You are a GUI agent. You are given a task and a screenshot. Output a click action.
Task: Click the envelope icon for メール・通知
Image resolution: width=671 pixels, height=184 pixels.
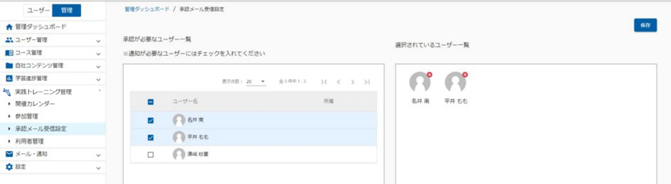[9, 154]
